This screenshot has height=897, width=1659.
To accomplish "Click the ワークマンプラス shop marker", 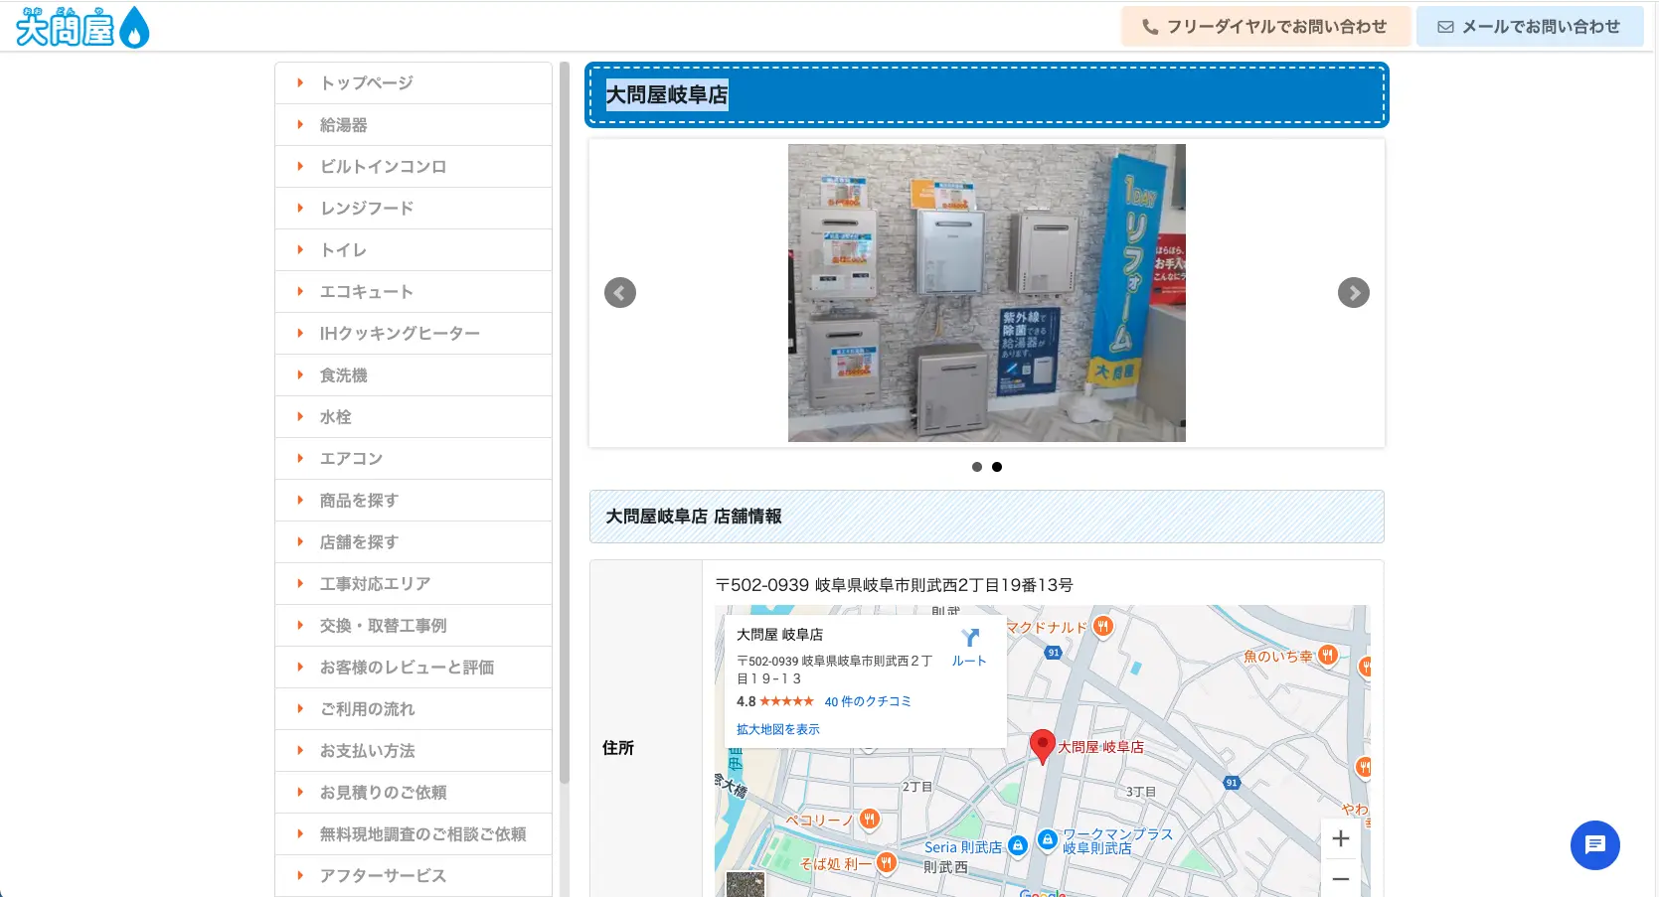I will 1047,840.
